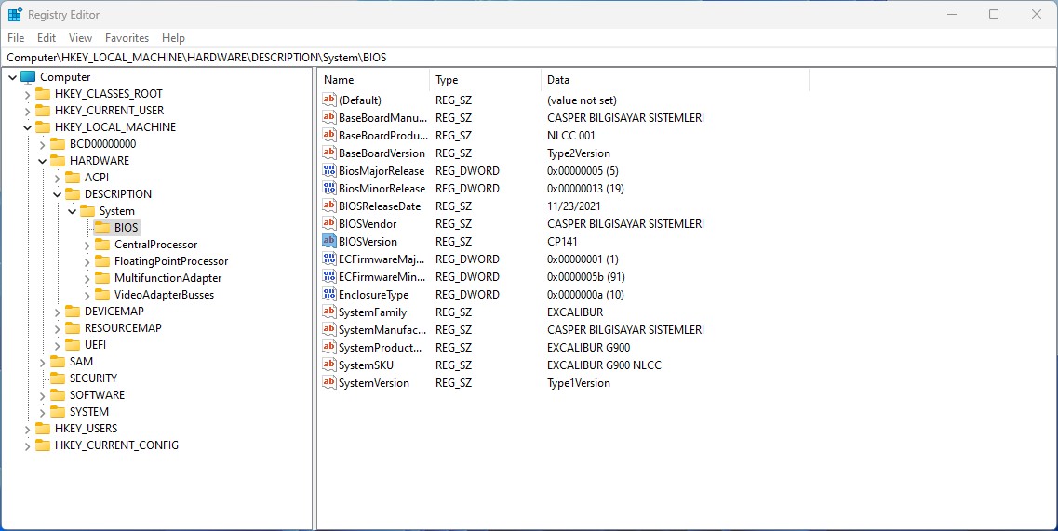Click the BIOSReleaseDate string icon

(x=329, y=206)
